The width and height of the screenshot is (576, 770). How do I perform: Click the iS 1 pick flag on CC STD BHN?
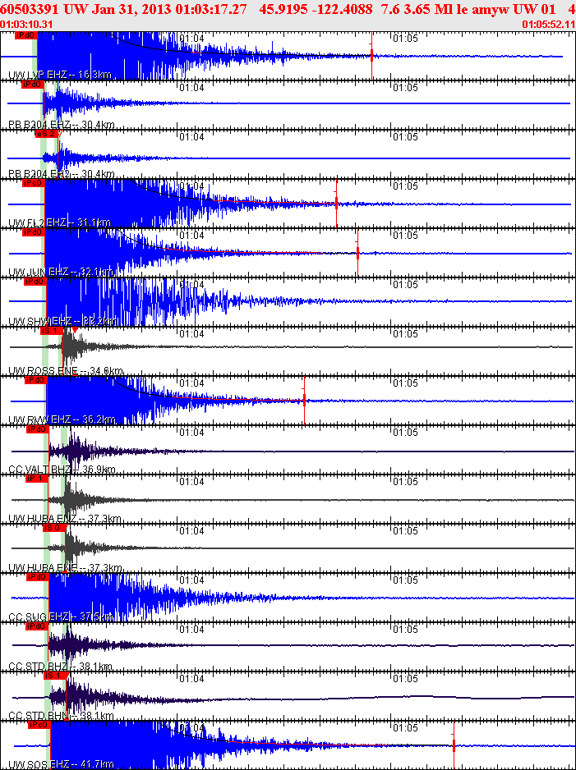[54, 676]
